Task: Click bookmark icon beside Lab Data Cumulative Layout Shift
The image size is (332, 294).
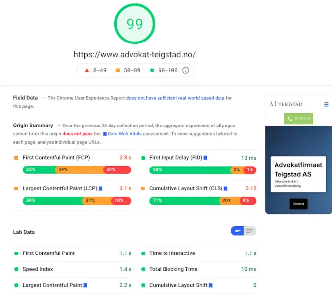Action: [x=211, y=285]
